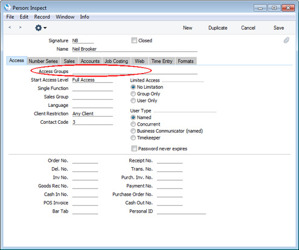Image resolution: width=299 pixels, height=250 pixels.
Task: Enable Password never expires checkbox
Action: (x=134, y=149)
